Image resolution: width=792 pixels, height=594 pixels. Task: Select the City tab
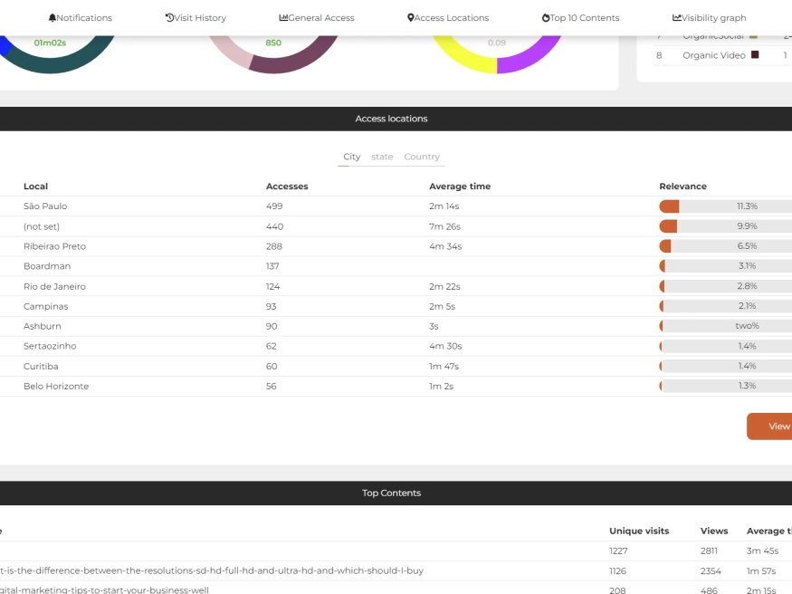click(352, 156)
